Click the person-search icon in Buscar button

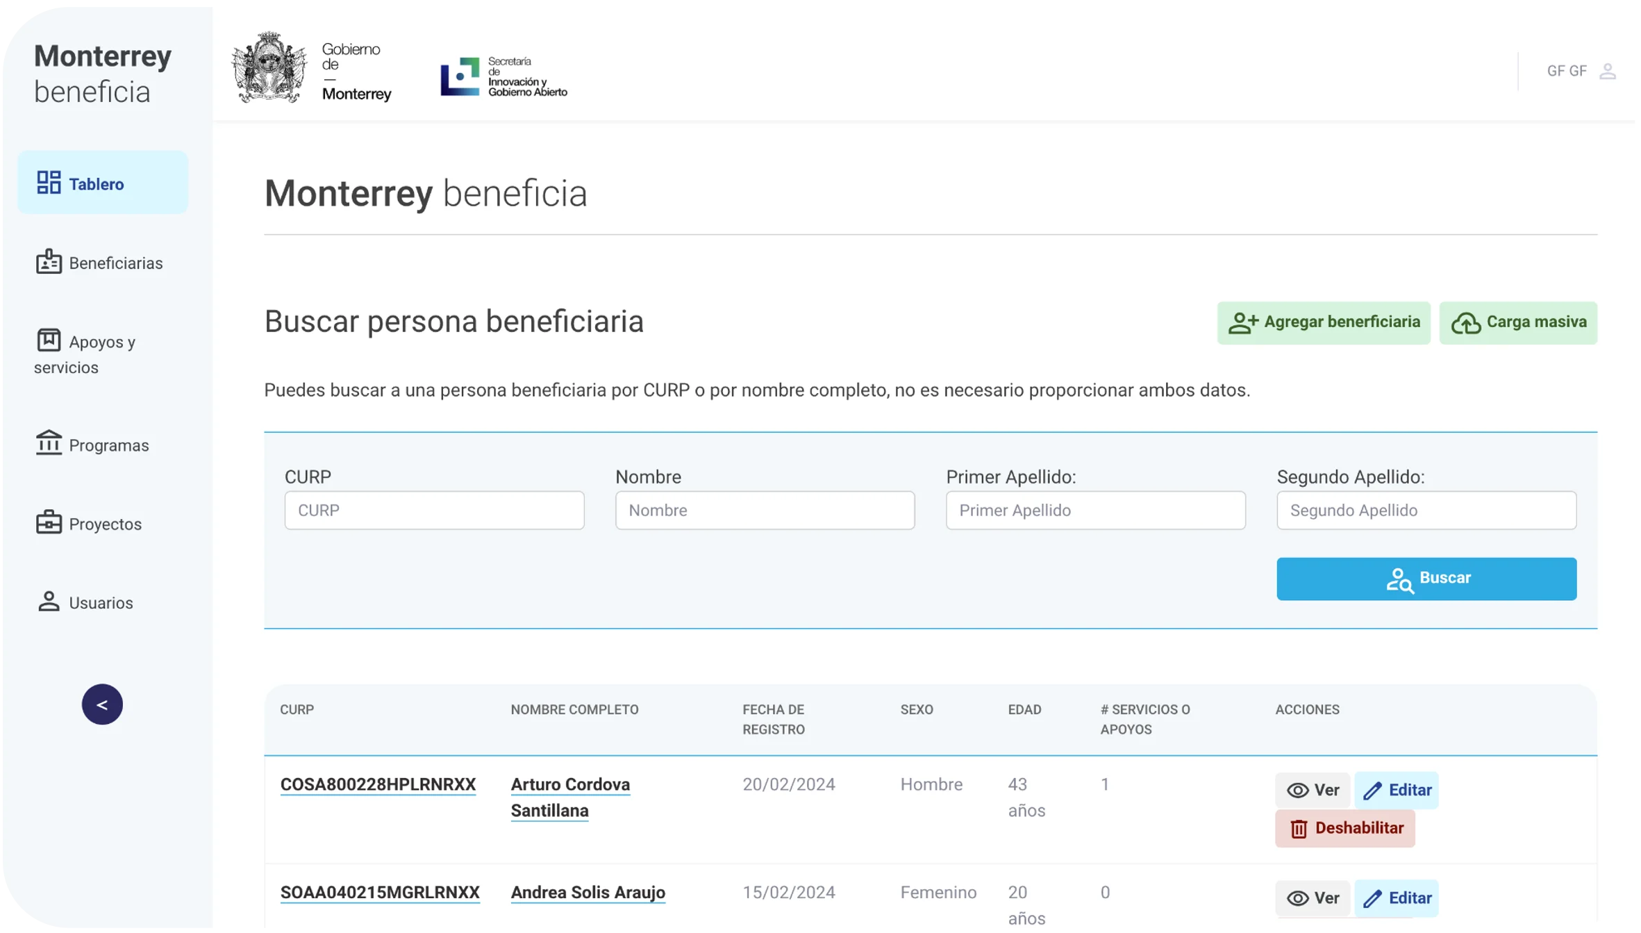point(1400,580)
